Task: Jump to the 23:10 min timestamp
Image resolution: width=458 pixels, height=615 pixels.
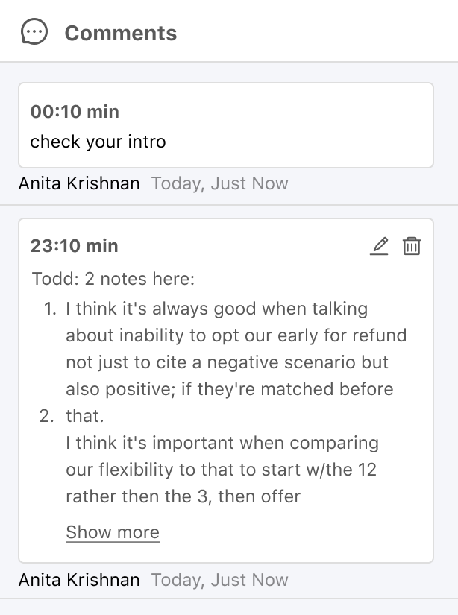Action: click(x=75, y=246)
